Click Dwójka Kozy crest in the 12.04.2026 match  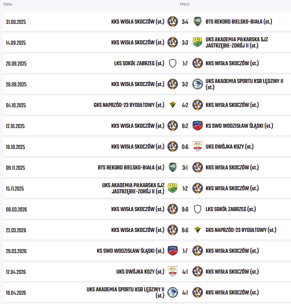173,272
